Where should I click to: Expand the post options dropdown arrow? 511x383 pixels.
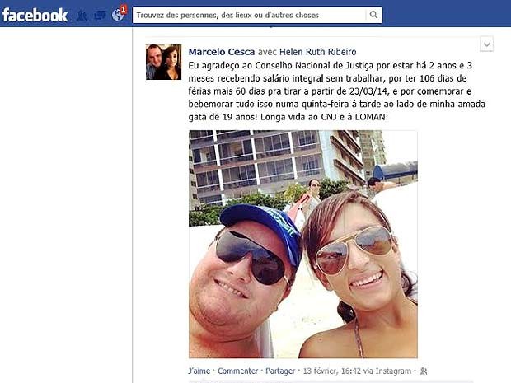[487, 44]
